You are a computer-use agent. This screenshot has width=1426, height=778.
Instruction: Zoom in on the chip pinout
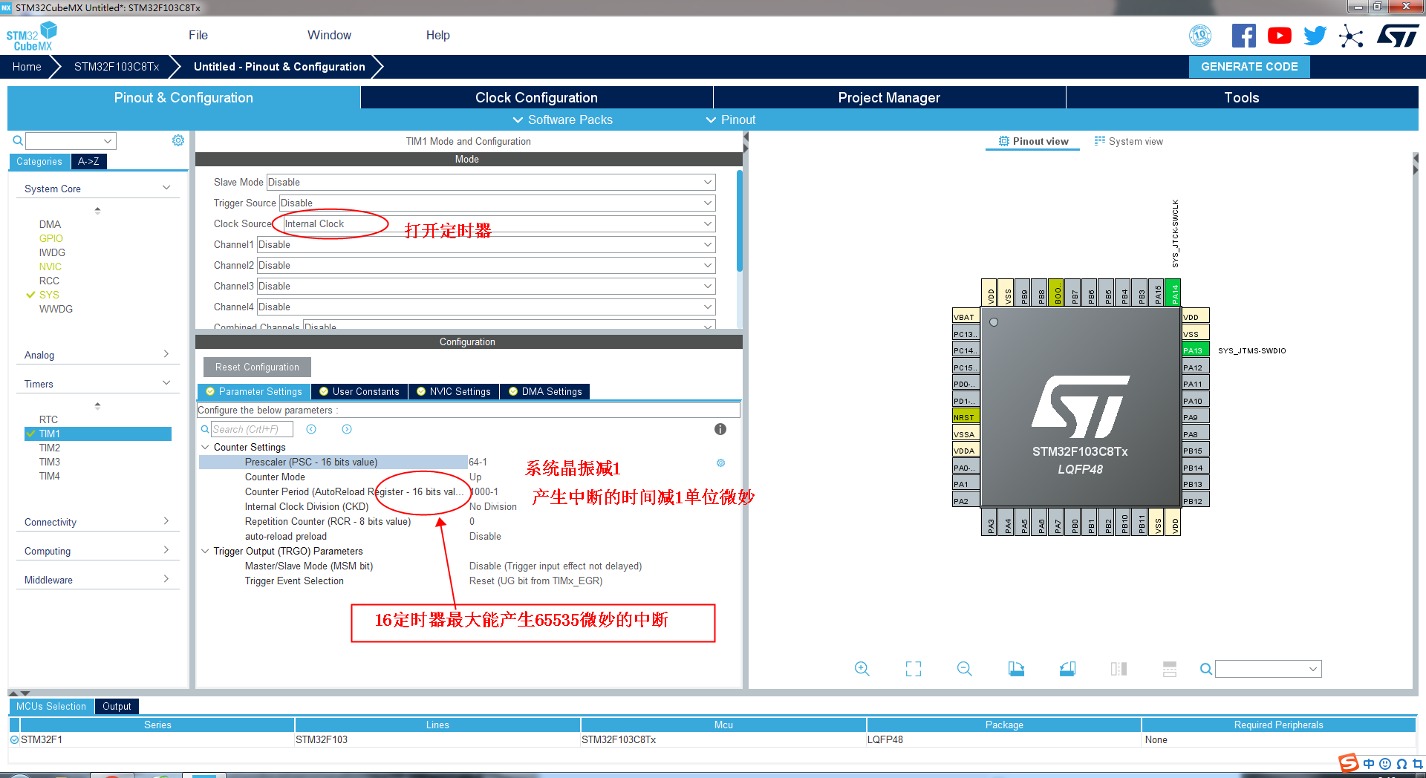pos(862,669)
